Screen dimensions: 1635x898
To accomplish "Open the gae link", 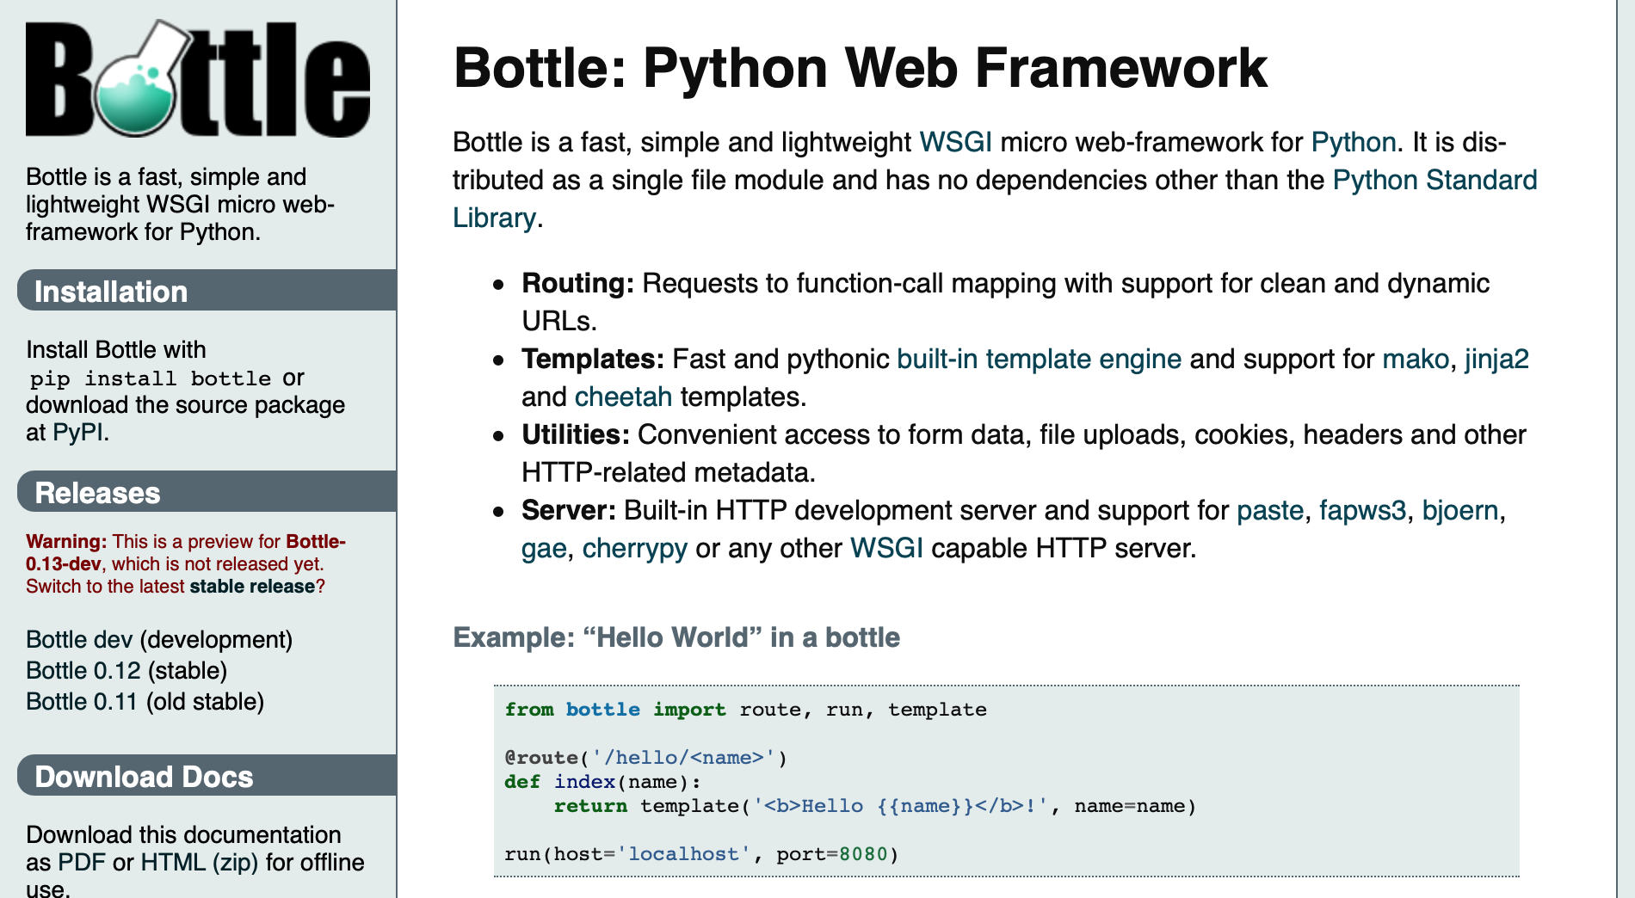I will [544, 549].
